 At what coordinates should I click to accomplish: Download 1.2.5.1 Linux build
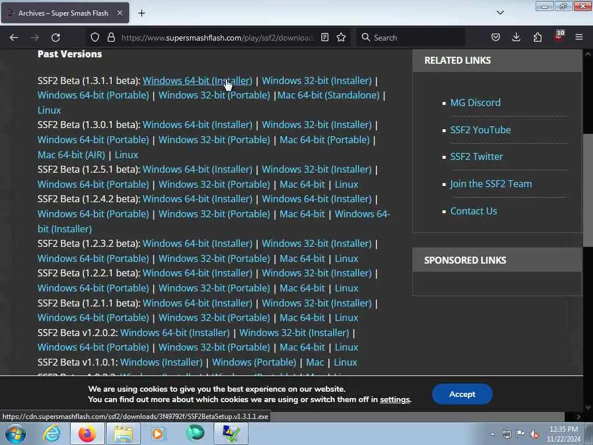[x=346, y=184]
